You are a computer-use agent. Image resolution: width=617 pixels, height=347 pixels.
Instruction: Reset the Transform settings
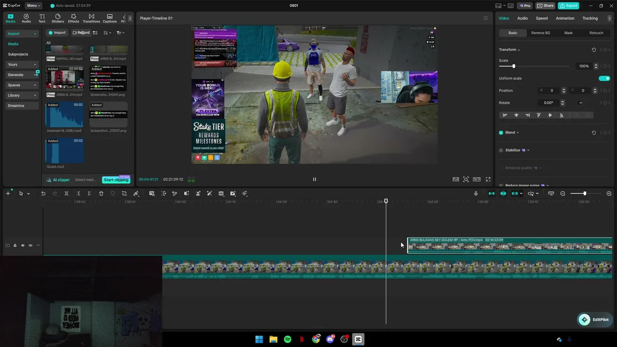click(594, 50)
